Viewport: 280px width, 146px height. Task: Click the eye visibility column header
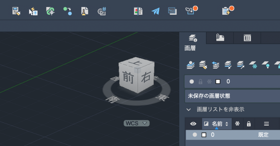tap(193, 124)
